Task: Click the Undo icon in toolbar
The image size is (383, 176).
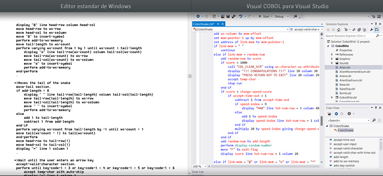Action: click(240, 16)
